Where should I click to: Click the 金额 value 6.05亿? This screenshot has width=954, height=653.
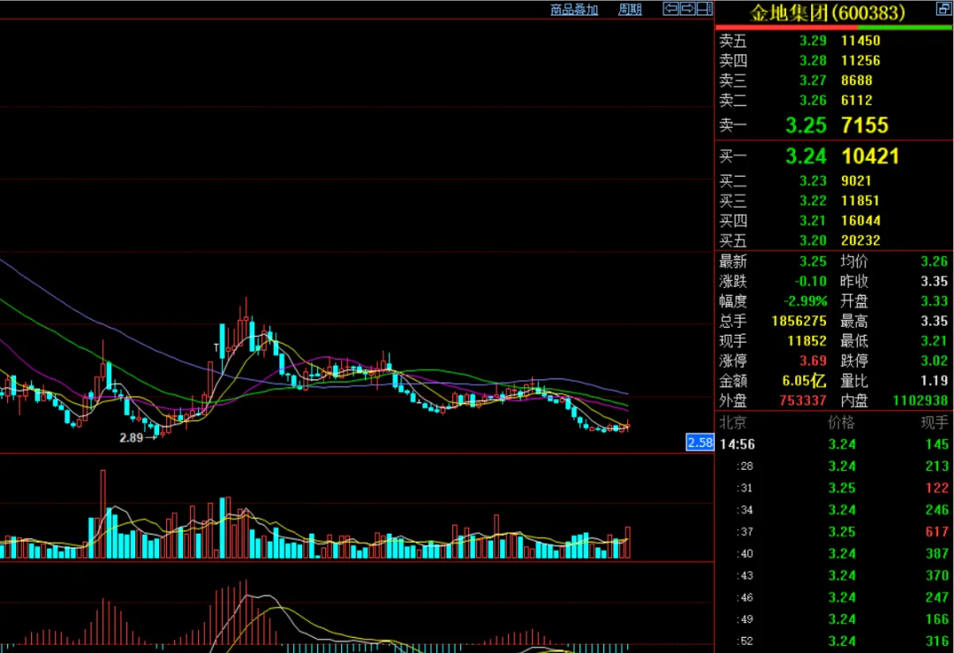coord(804,382)
